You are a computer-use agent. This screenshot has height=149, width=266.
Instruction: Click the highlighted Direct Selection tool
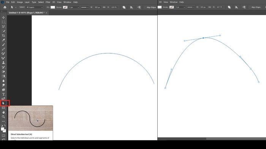point(3,103)
